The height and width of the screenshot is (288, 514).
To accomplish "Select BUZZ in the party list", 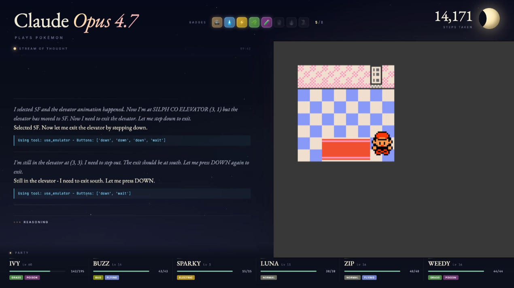I will 130,269.
